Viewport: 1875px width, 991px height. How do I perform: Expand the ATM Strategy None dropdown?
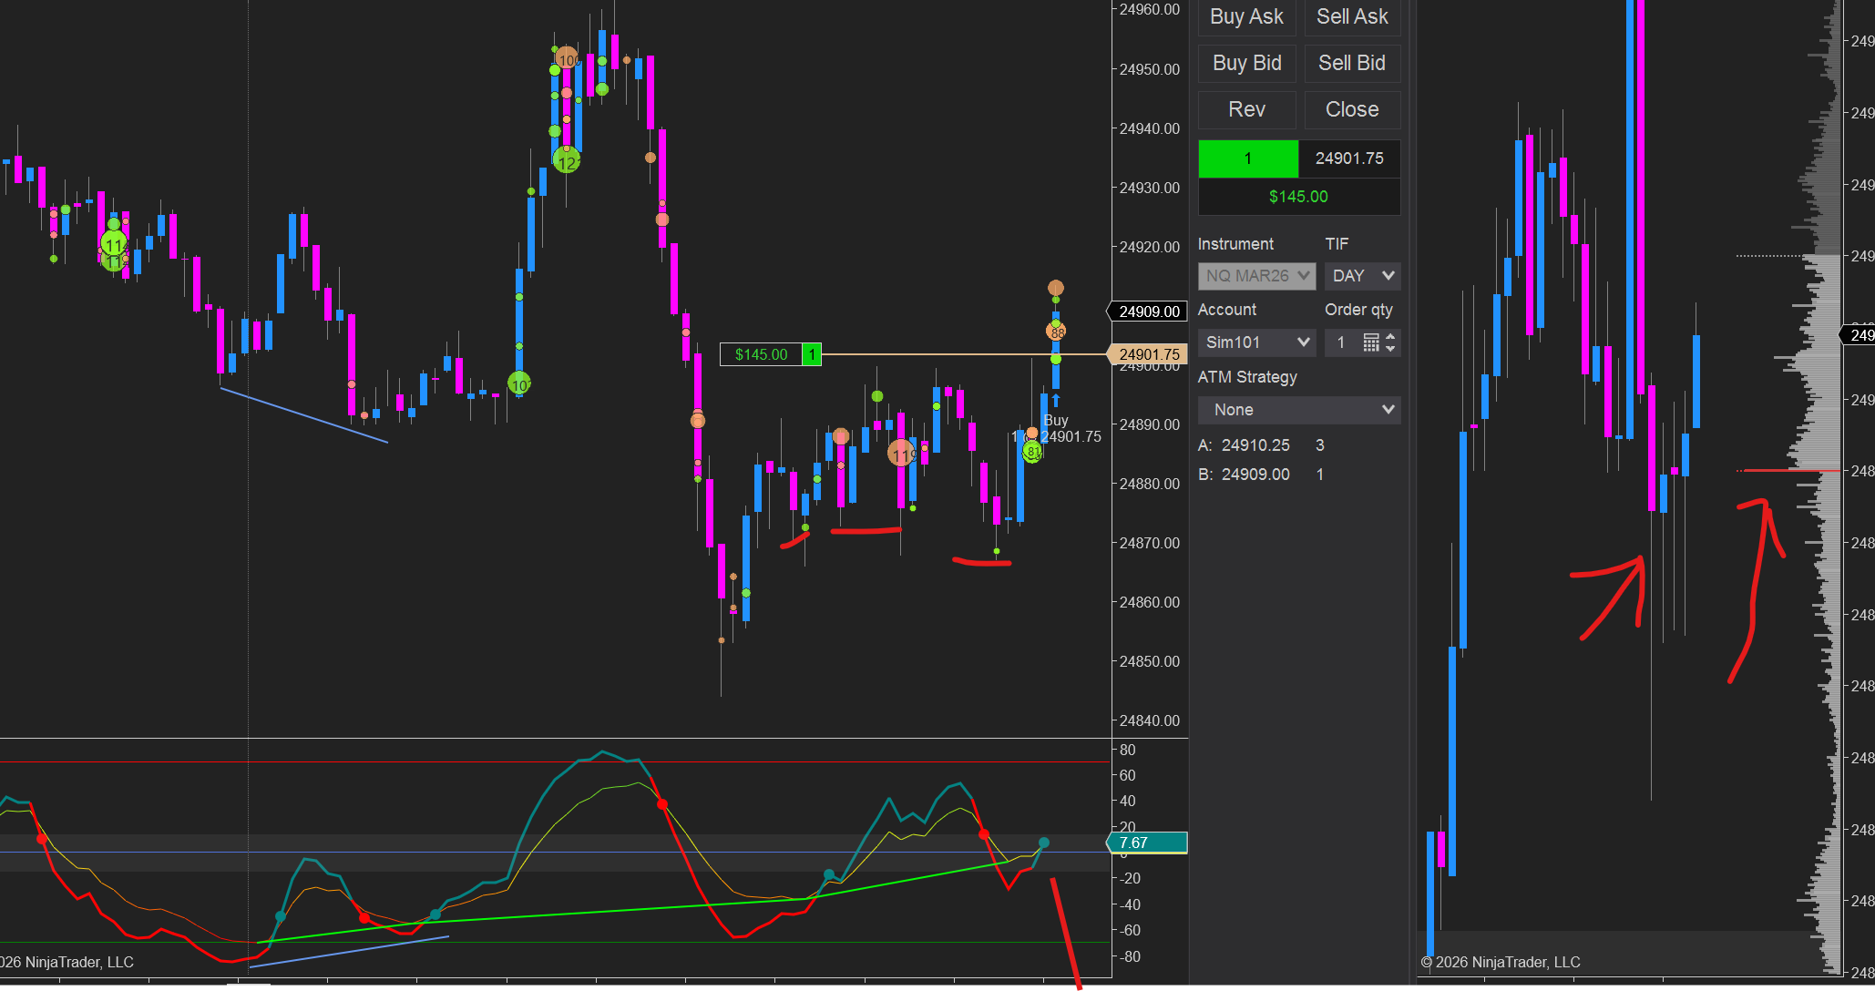pos(1298,410)
